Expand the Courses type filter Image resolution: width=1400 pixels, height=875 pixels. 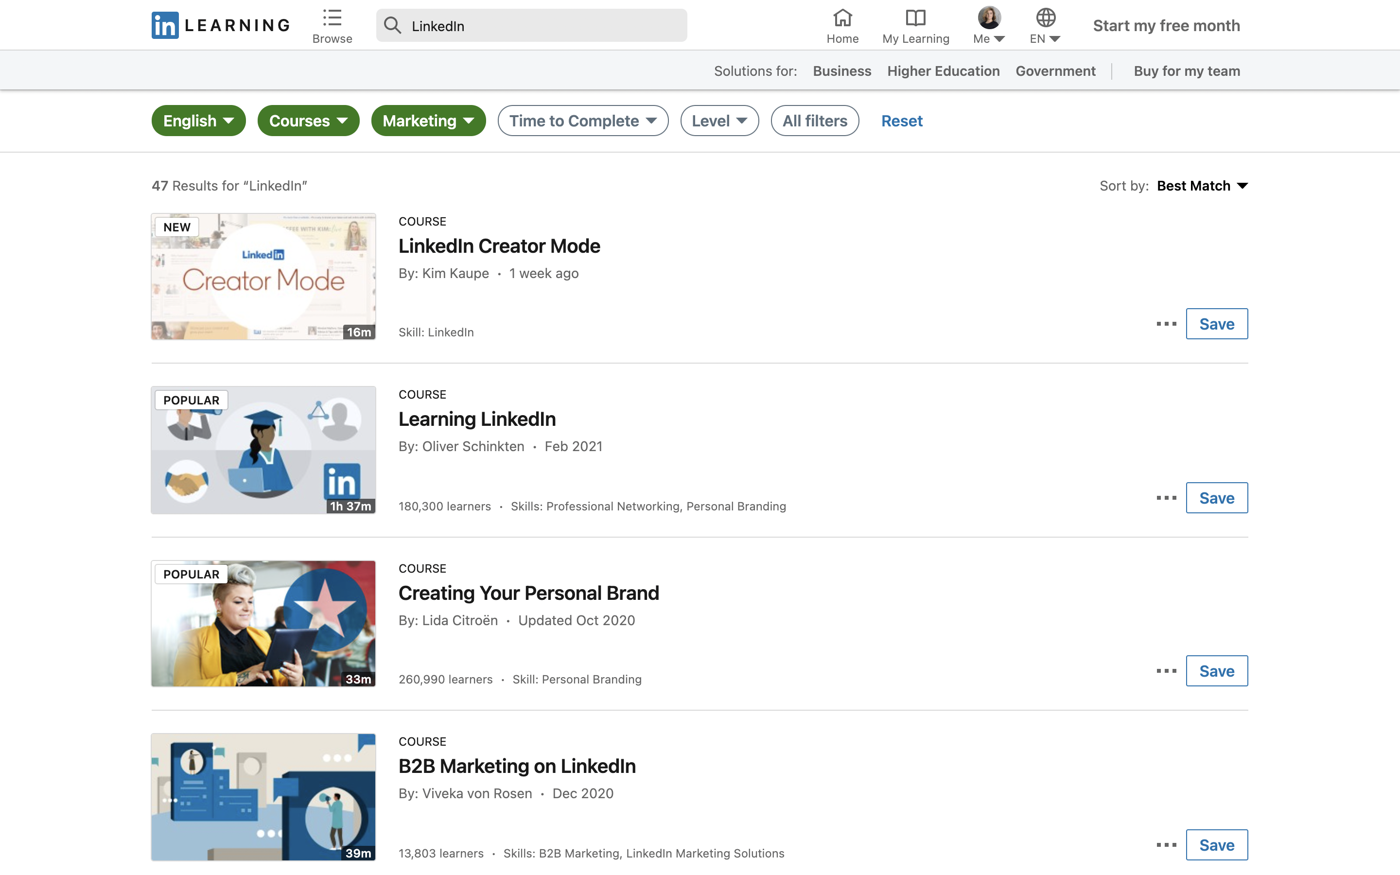[308, 121]
